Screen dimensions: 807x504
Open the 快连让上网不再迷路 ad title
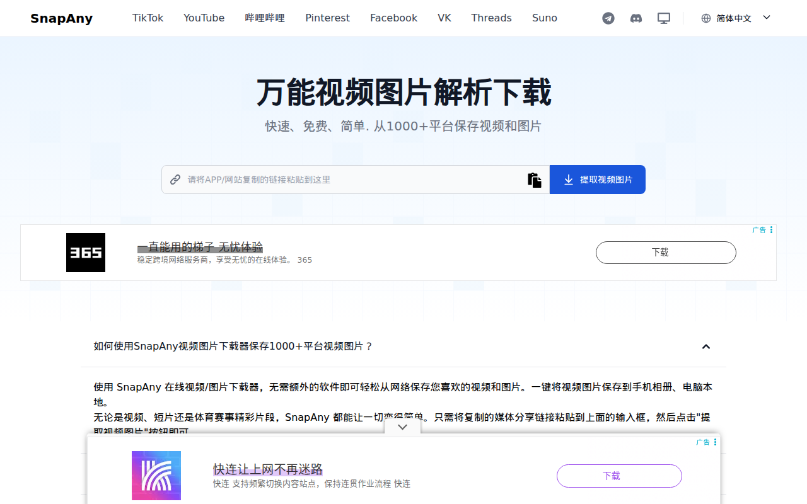(268, 469)
